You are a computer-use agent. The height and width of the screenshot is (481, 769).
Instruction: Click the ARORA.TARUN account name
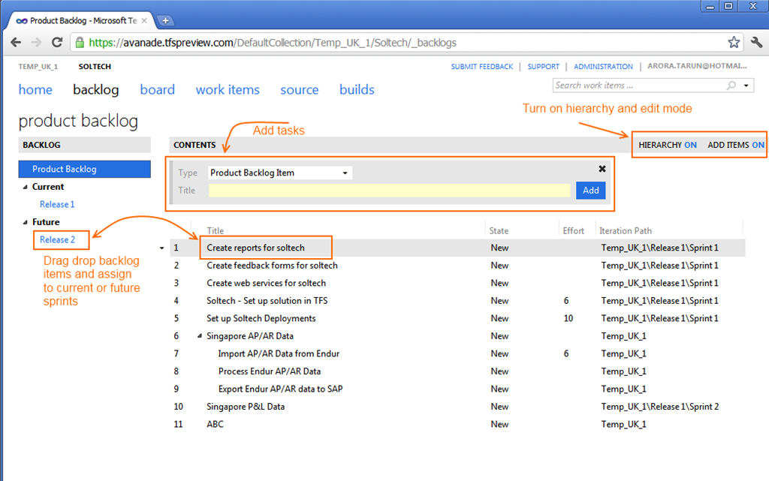pos(697,66)
